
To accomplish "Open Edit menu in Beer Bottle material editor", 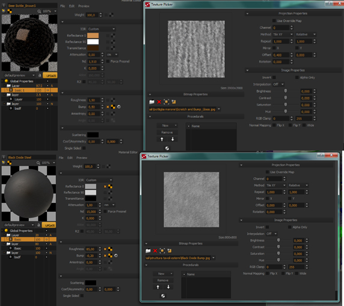I will pyautogui.click(x=72, y=6).
